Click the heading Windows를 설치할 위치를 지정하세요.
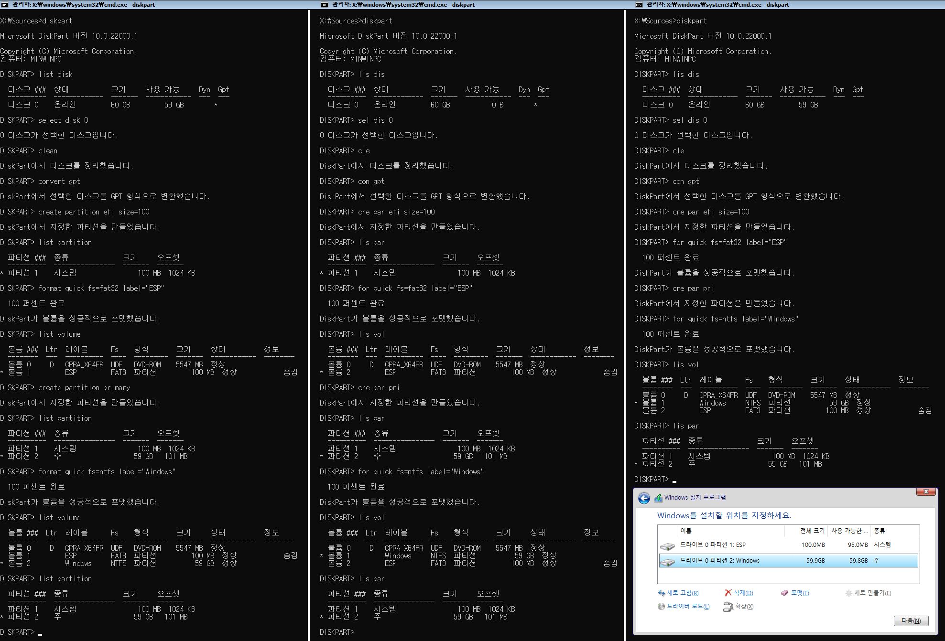Image resolution: width=945 pixels, height=641 pixels. 724,515
